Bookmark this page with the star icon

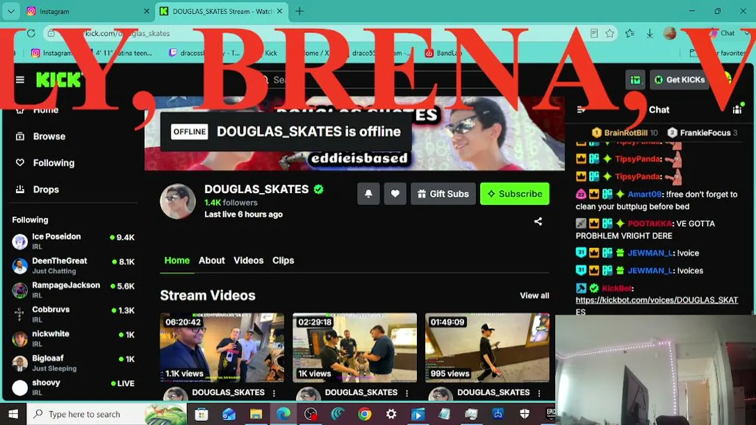610,34
